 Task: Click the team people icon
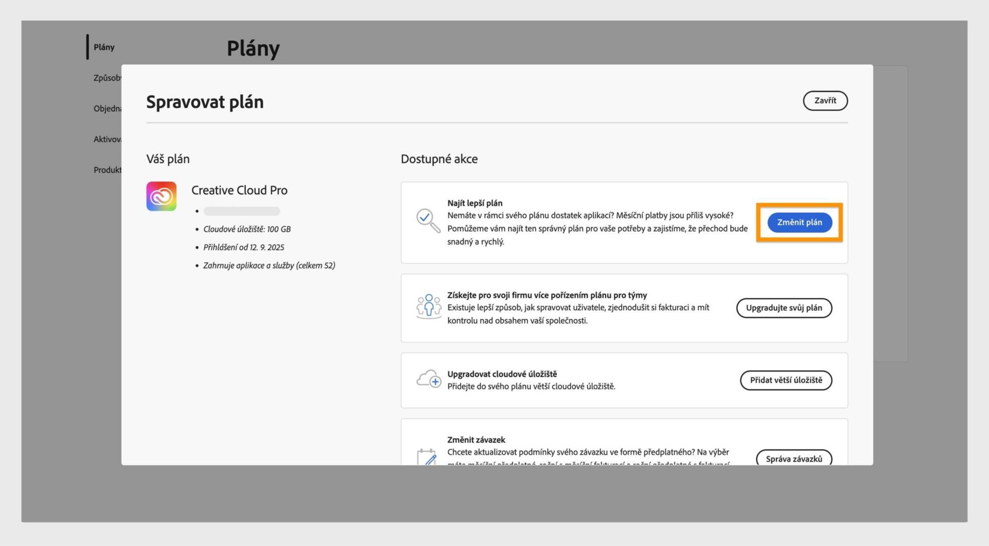tap(429, 307)
